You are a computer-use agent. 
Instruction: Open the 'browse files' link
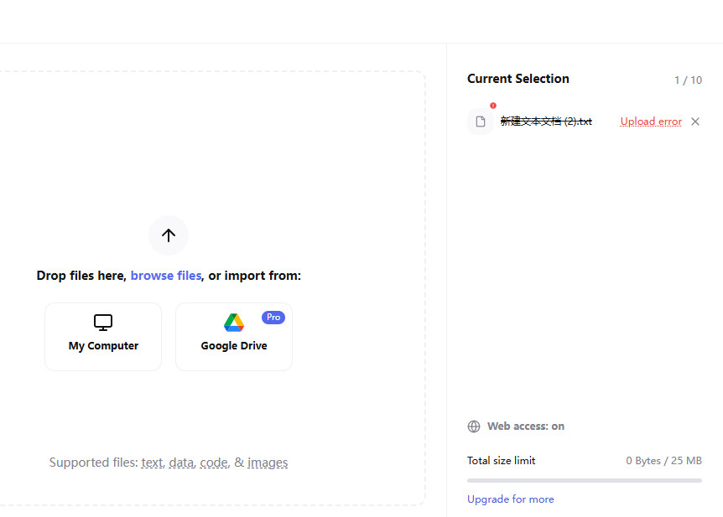point(165,276)
